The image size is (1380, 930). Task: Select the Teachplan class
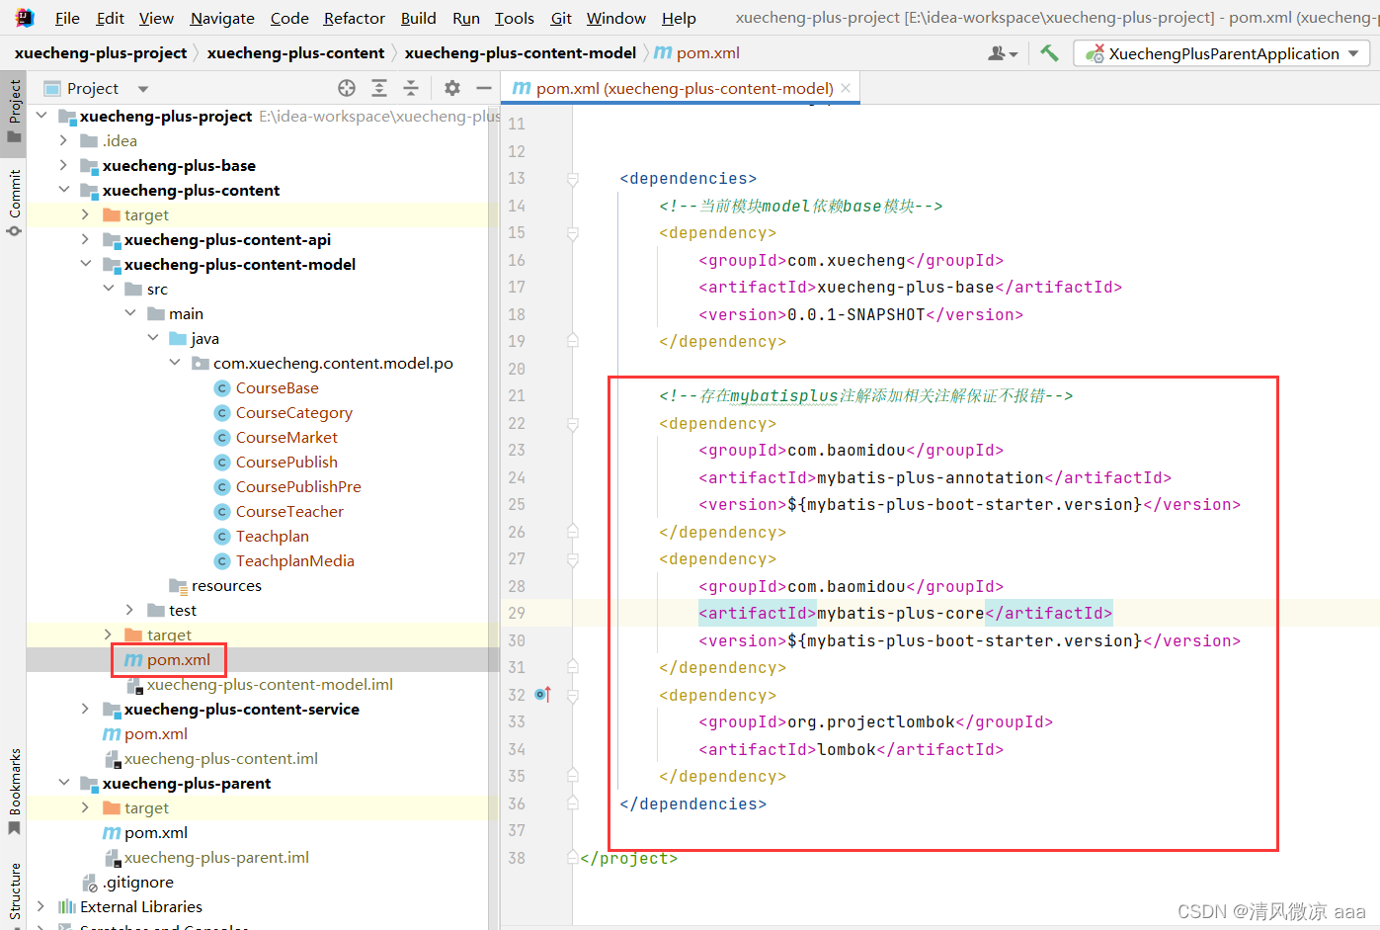coord(272,536)
